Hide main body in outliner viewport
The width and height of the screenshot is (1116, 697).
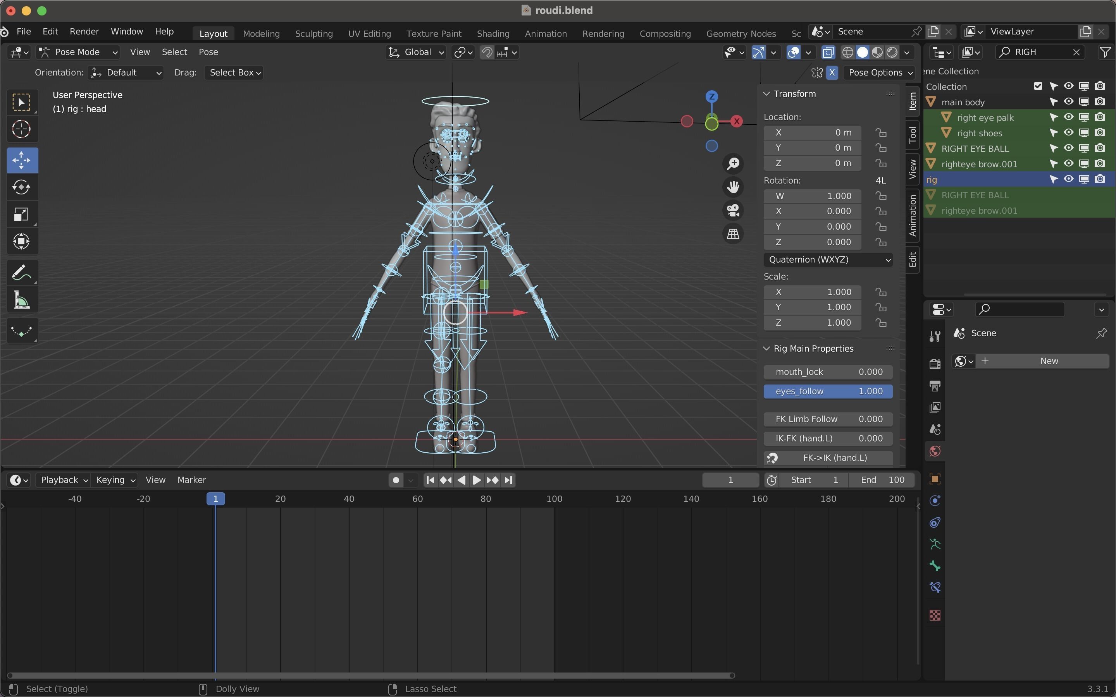click(x=1068, y=102)
